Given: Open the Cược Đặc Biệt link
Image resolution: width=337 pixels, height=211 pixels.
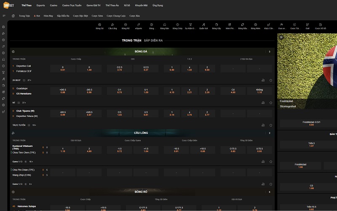Looking at the screenshot, I should [80, 16].
